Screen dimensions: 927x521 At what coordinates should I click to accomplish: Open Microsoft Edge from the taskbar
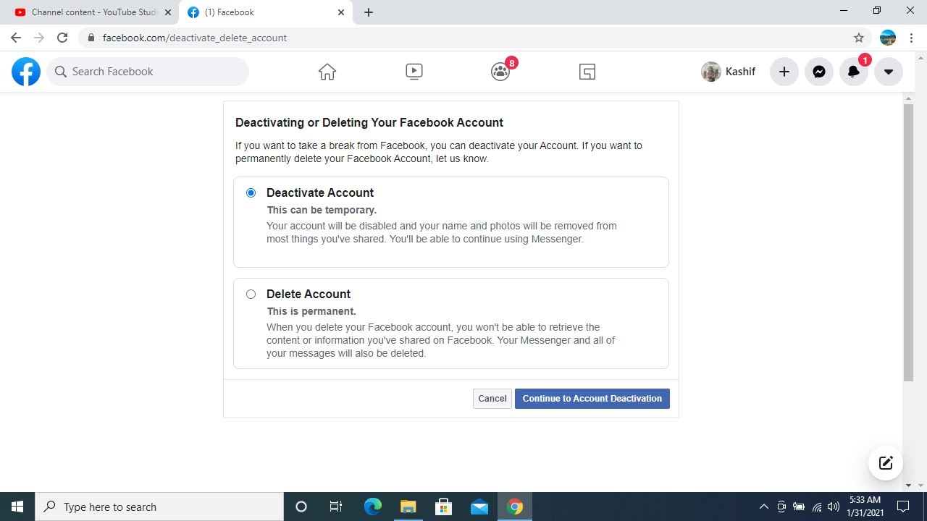372,507
